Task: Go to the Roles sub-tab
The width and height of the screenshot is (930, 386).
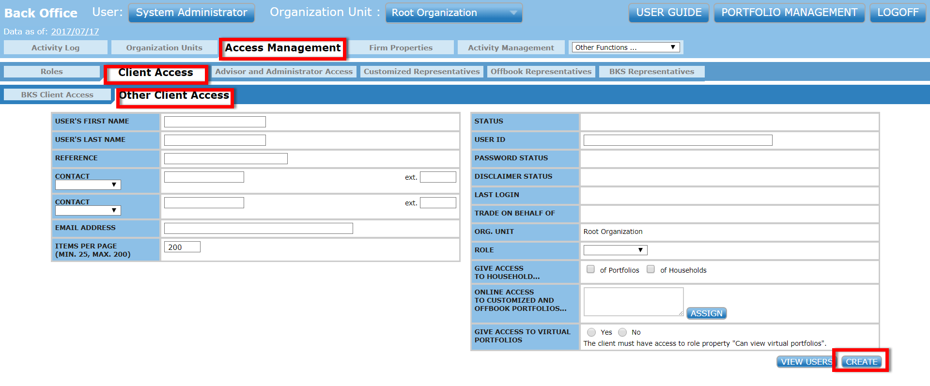Action: tap(51, 72)
